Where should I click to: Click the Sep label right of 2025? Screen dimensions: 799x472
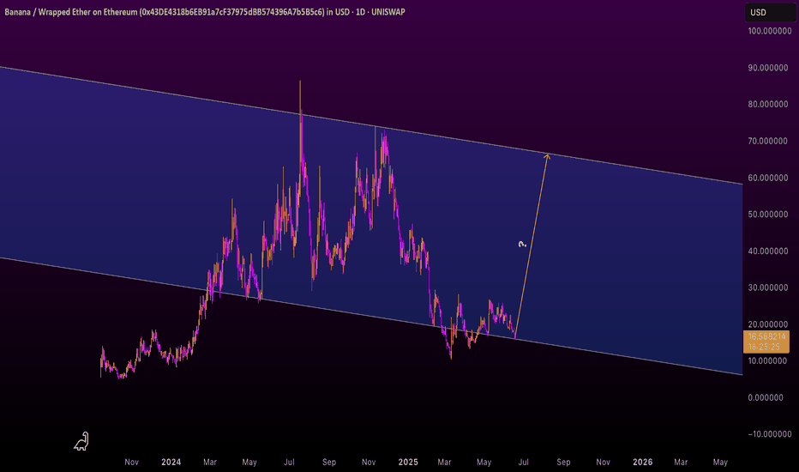coord(563,462)
